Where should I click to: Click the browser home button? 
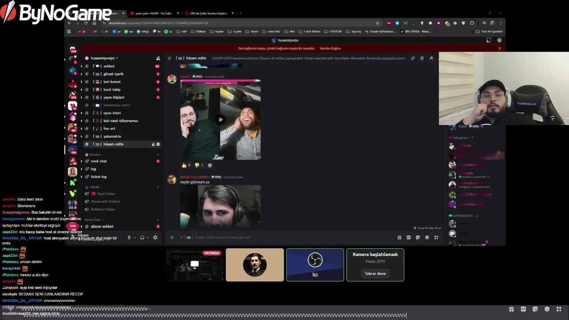(94, 23)
